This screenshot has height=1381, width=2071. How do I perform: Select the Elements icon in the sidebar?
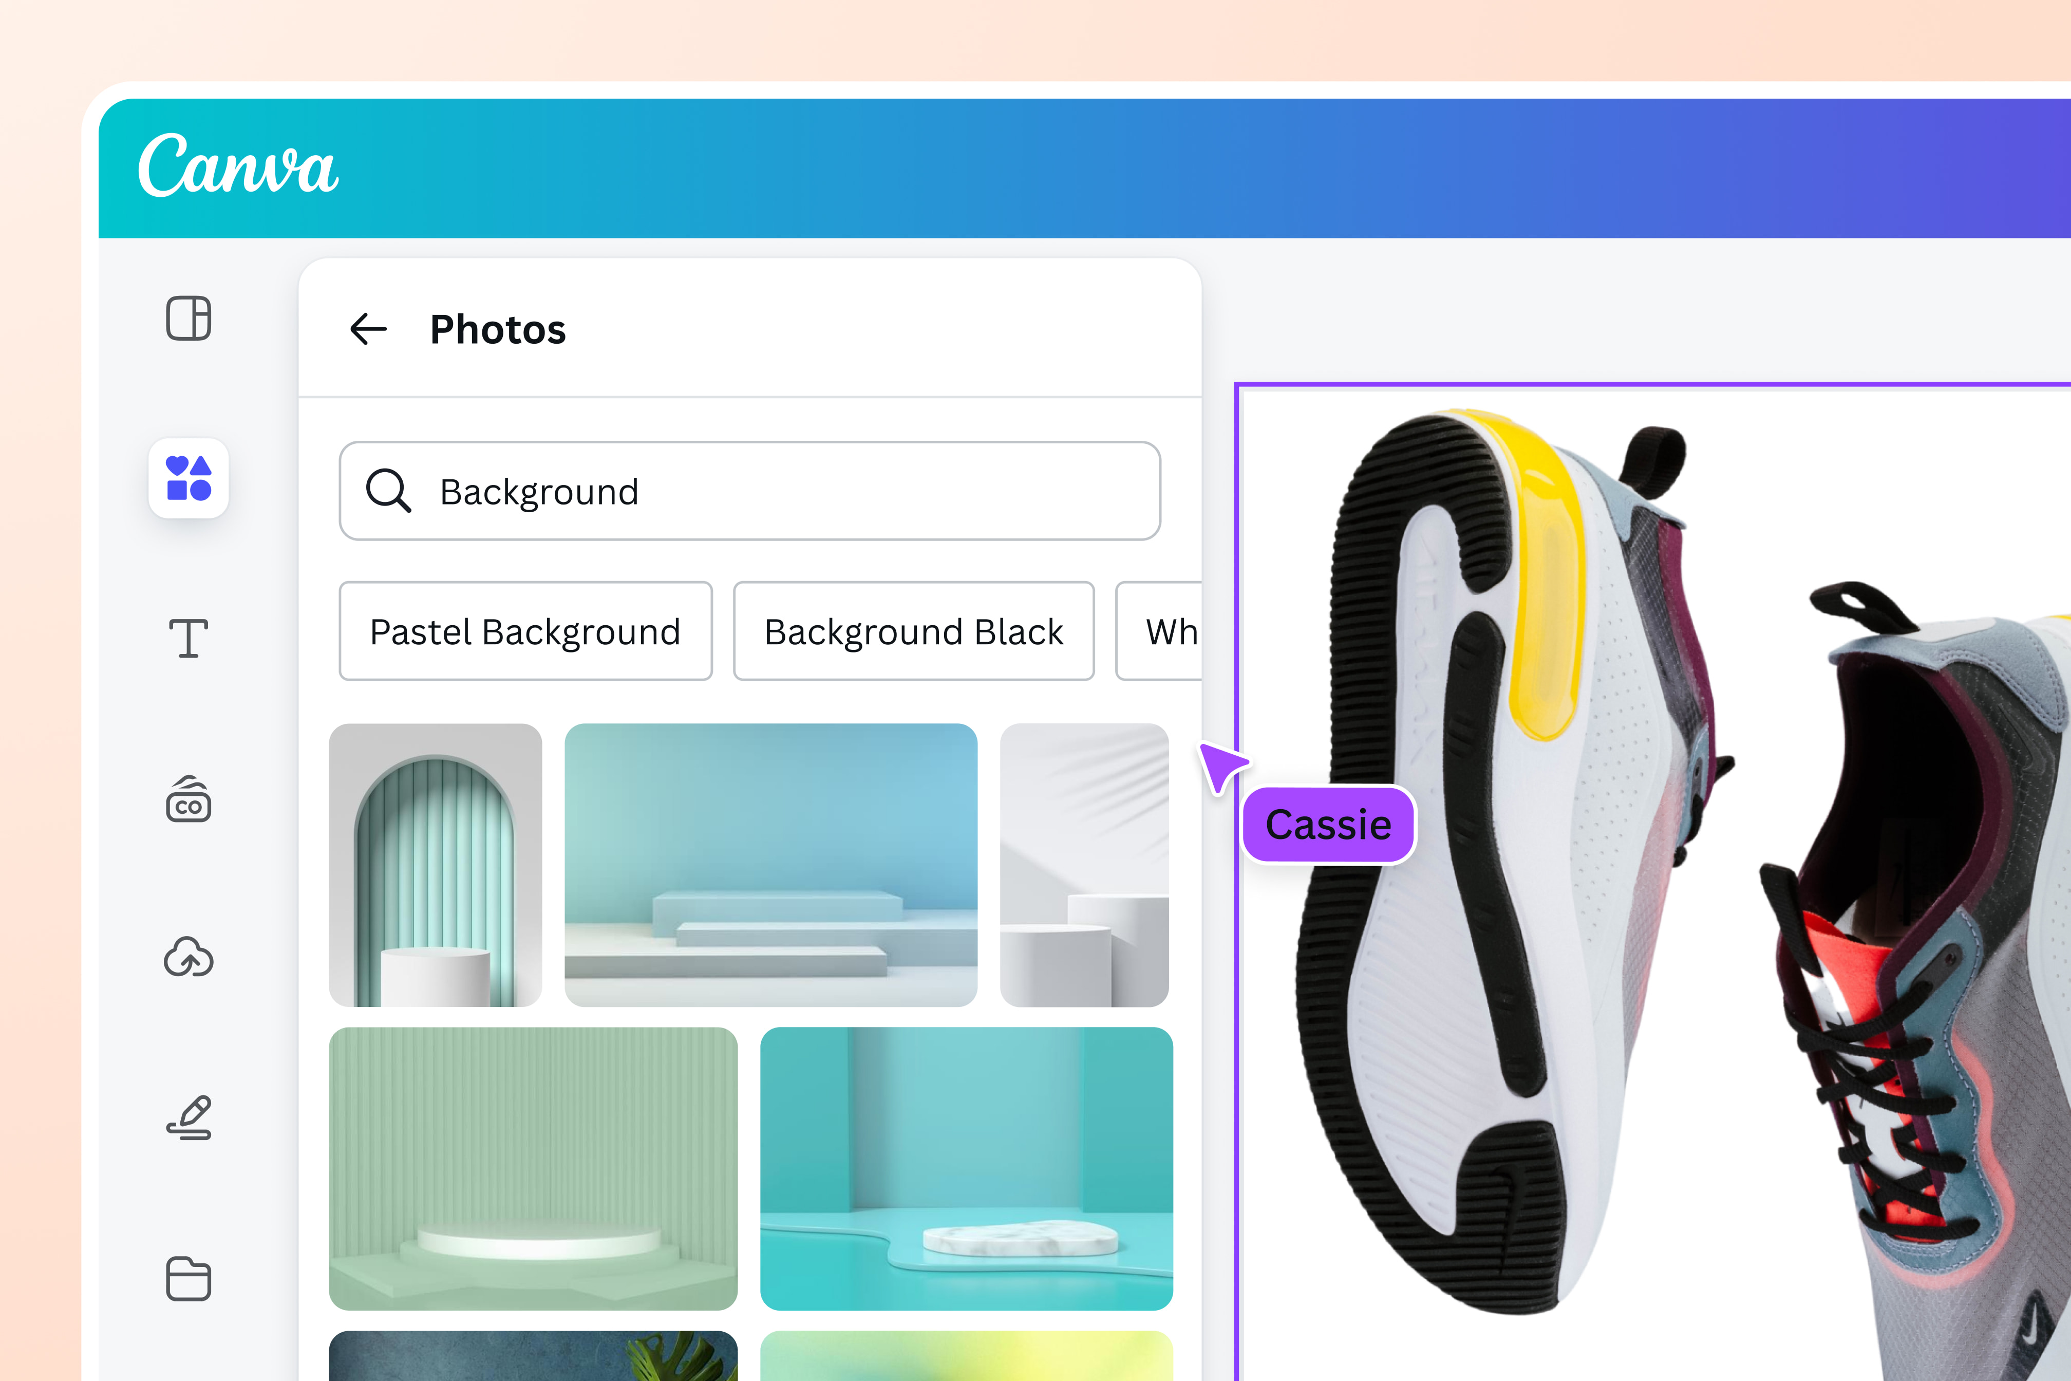pos(189,481)
